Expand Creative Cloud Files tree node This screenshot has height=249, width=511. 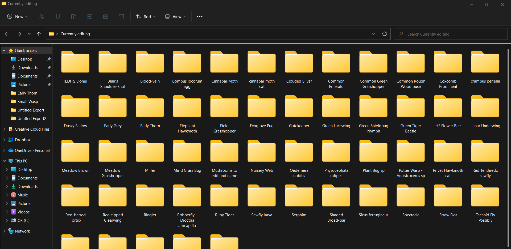pos(4,129)
